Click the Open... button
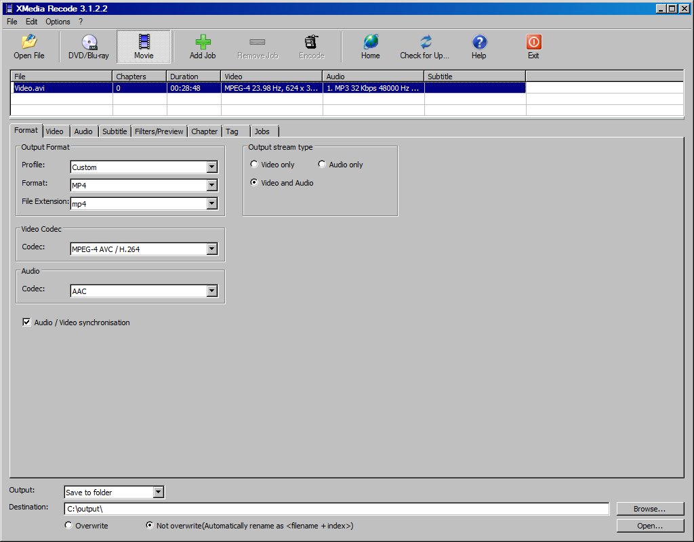Screen dimensions: 694x542 pos(650,526)
